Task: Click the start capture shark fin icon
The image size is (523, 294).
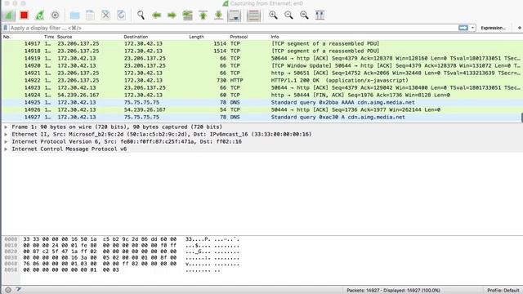Action: pyautogui.click(x=9, y=15)
